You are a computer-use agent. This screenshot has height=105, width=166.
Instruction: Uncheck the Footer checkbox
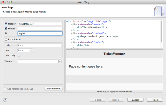6,29
